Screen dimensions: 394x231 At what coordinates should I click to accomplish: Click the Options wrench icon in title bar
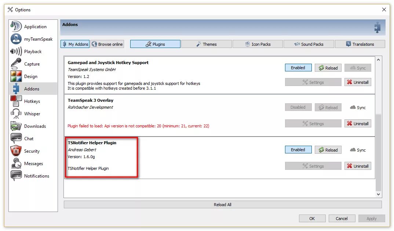(x=10, y=10)
